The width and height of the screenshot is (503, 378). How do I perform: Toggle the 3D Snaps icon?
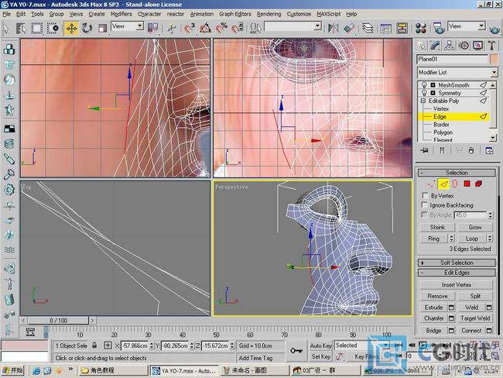tap(190, 28)
